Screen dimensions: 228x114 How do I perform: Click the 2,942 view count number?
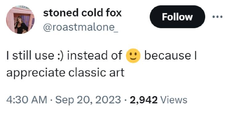[x=144, y=100]
